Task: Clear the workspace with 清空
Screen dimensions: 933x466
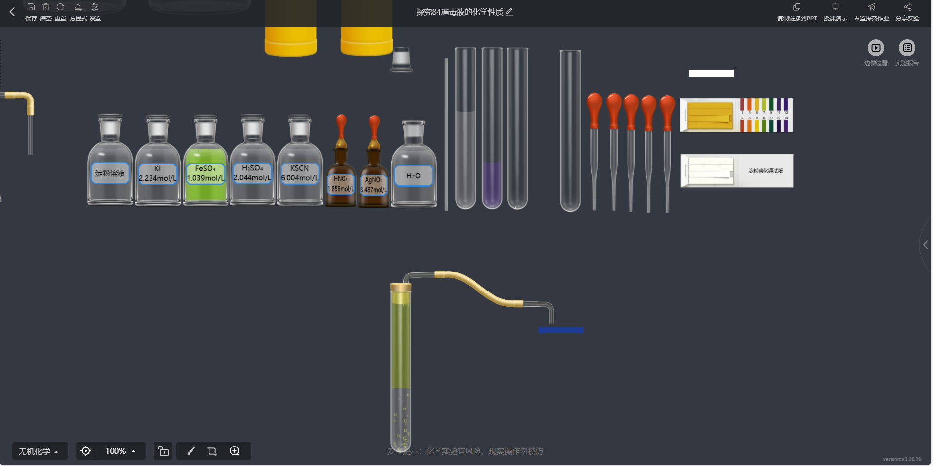Action: tap(46, 12)
